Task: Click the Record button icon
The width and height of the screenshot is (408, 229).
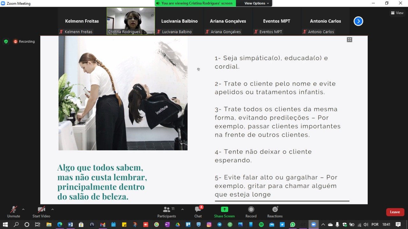Action: 251,210
